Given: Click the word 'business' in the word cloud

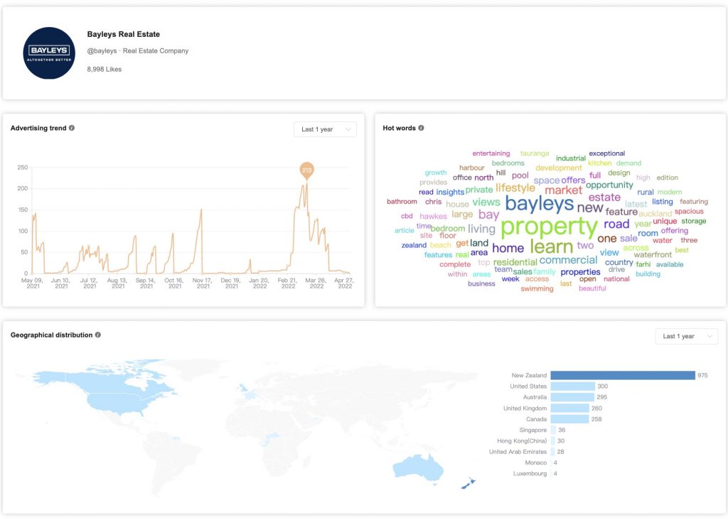Looking at the screenshot, I should pyautogui.click(x=481, y=284).
